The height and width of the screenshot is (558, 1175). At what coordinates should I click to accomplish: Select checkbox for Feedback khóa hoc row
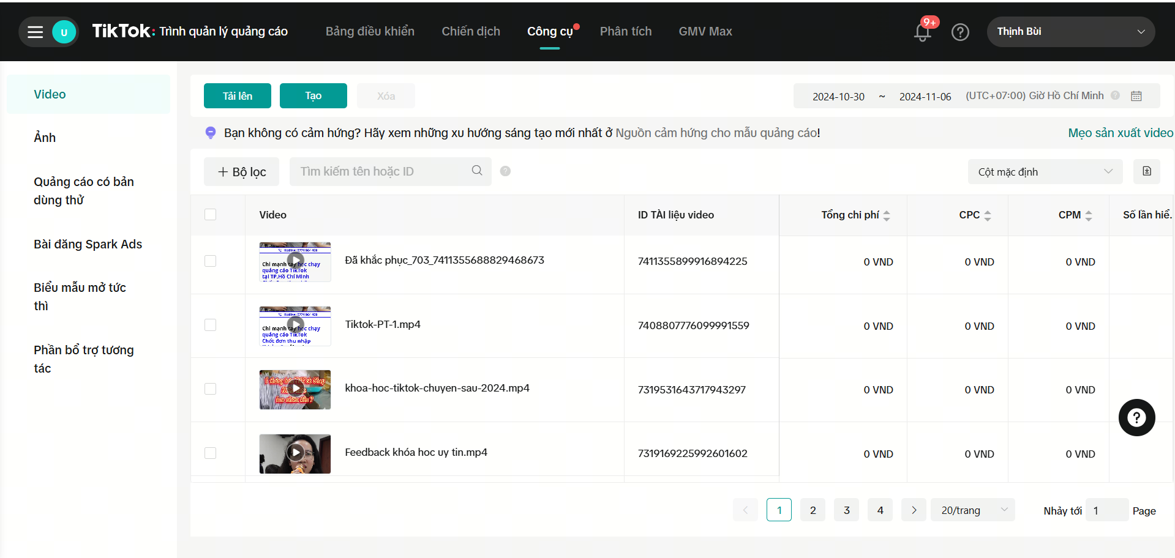pyautogui.click(x=211, y=453)
